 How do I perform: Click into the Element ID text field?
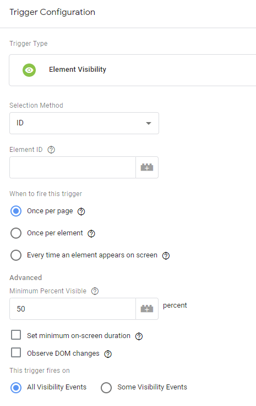[73, 167]
